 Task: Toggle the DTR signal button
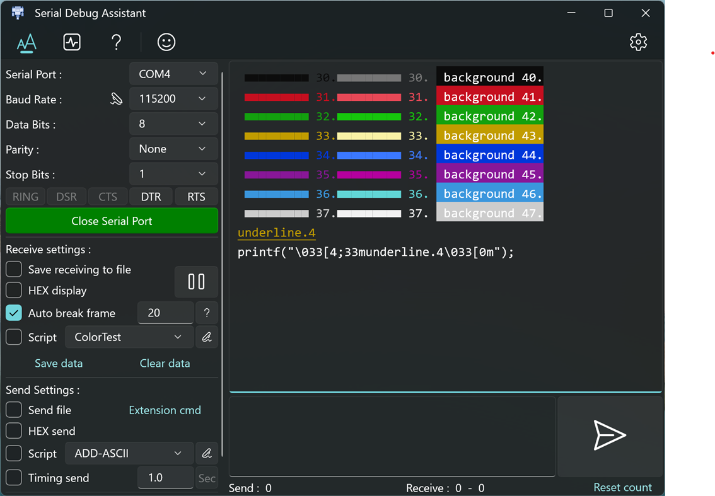(151, 197)
